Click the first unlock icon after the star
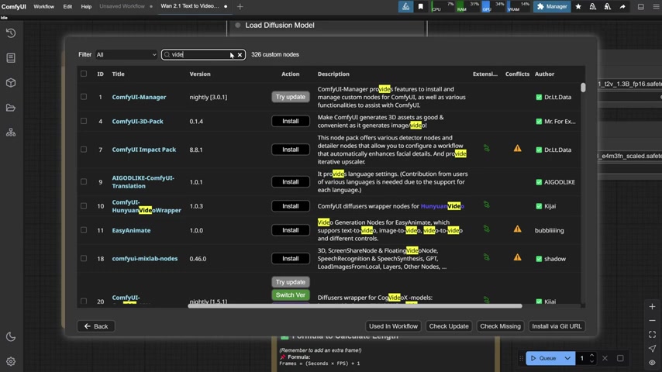The width and height of the screenshot is (662, 372). [593, 6]
